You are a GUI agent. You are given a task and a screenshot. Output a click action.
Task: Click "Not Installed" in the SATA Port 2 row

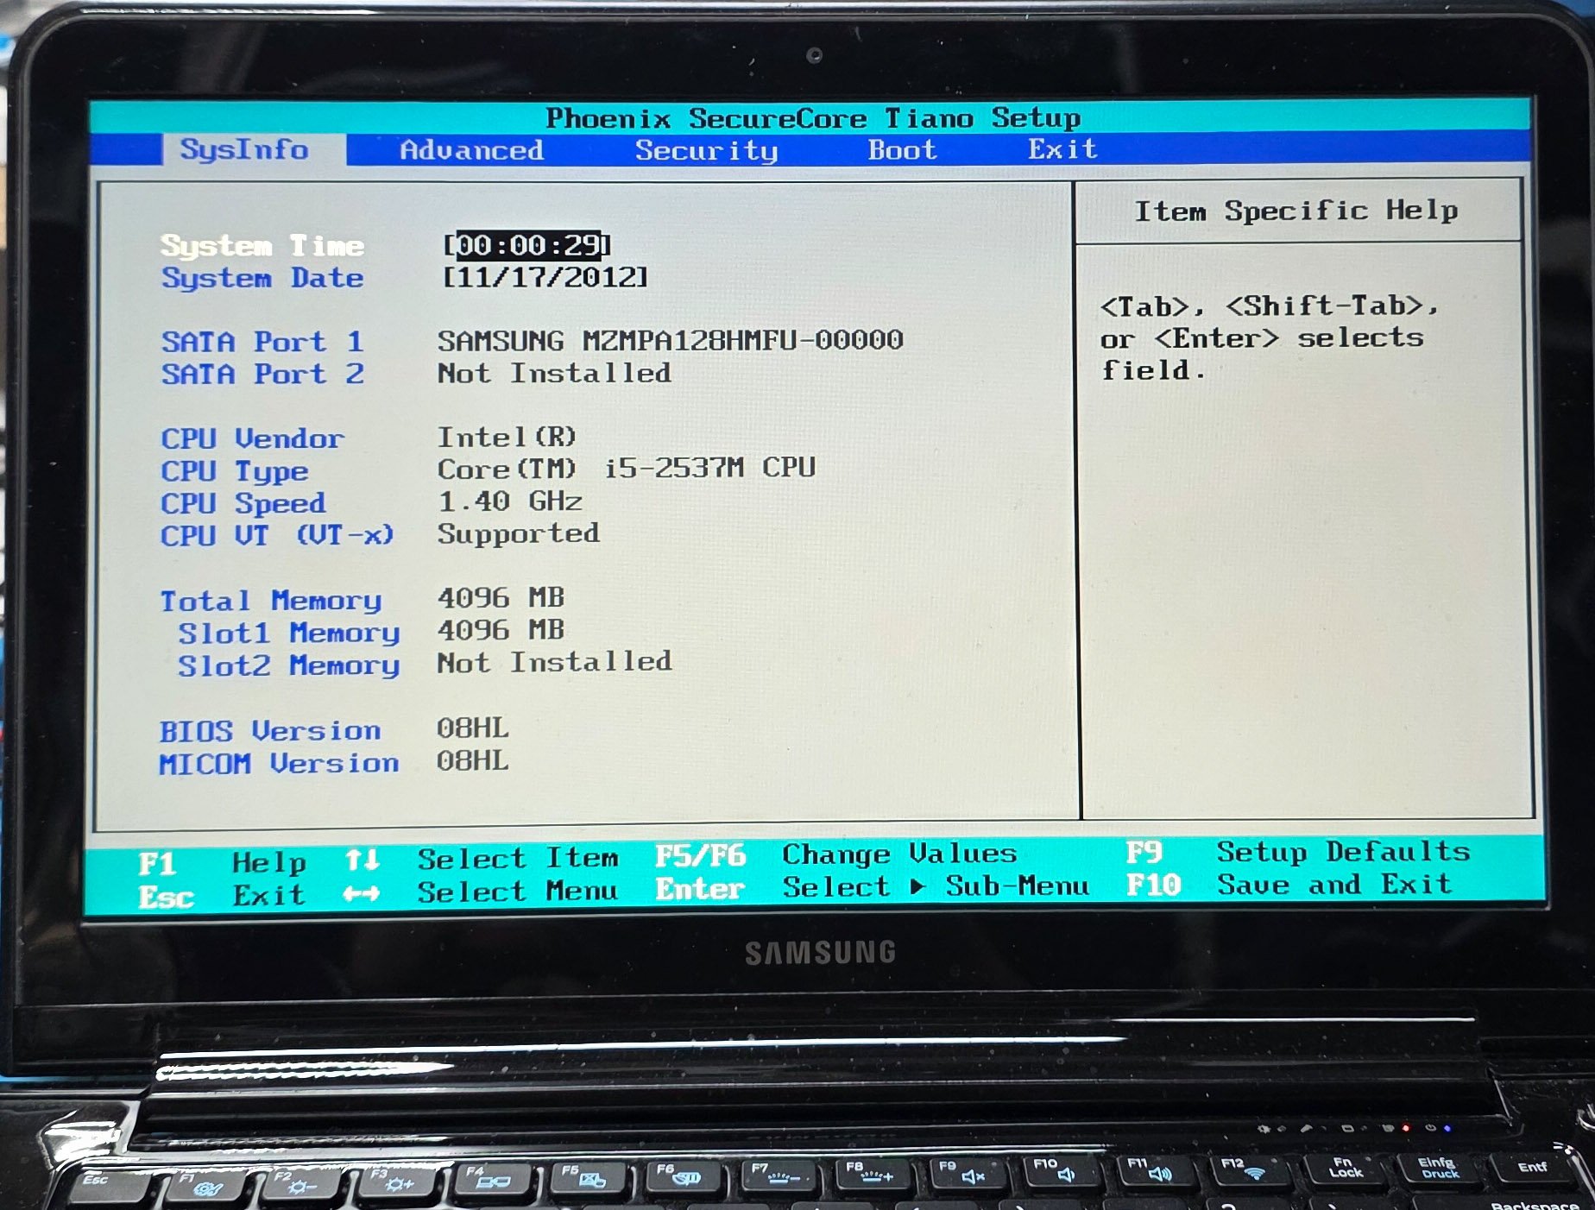(x=554, y=373)
